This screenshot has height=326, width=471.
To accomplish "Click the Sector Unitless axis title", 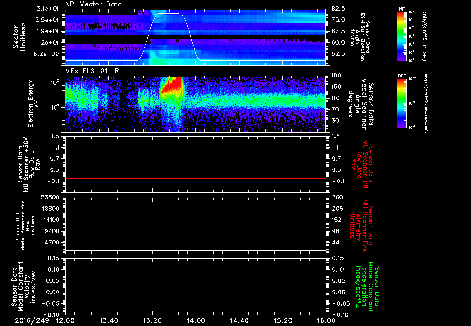I will coord(19,37).
